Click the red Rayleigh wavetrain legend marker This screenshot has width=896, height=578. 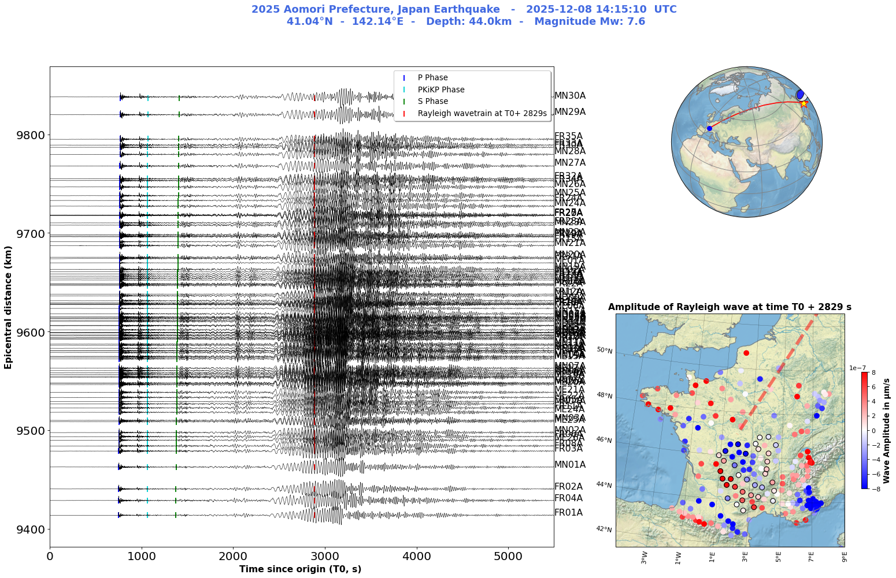point(404,114)
